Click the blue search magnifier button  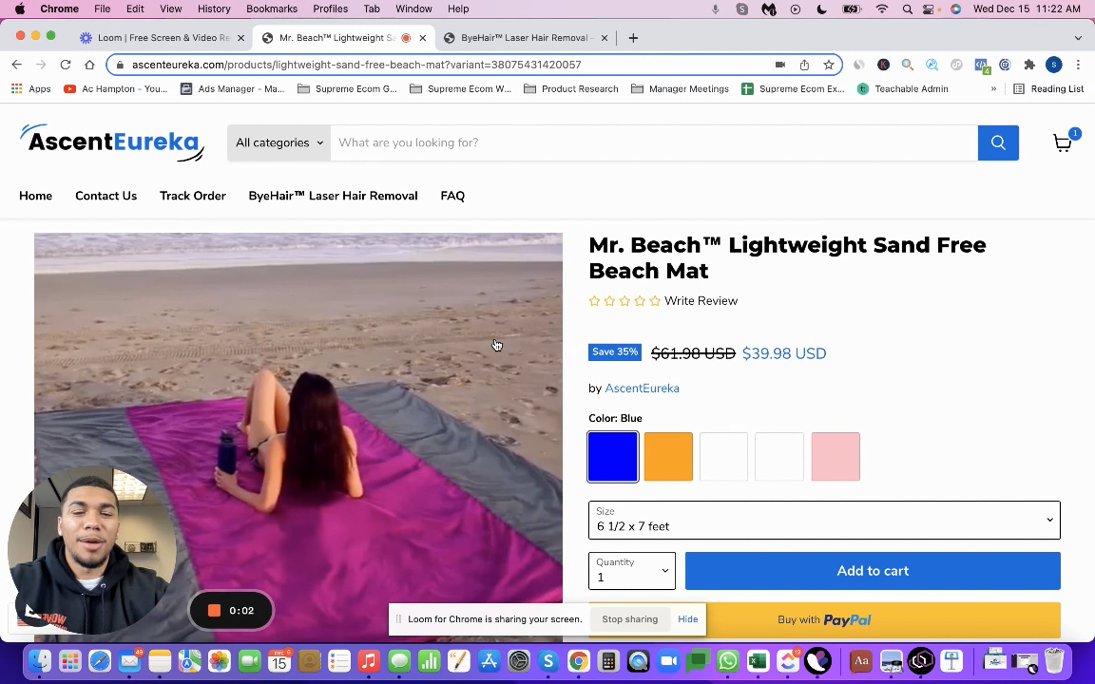pos(998,143)
